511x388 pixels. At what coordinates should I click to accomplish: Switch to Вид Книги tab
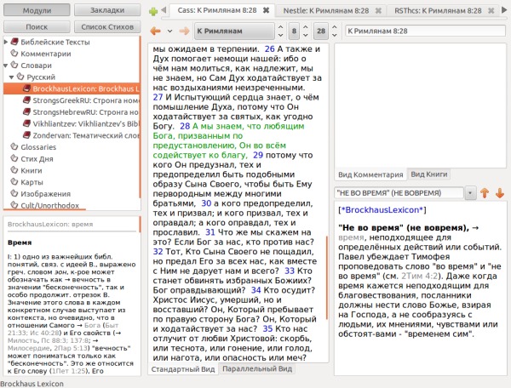point(429,174)
